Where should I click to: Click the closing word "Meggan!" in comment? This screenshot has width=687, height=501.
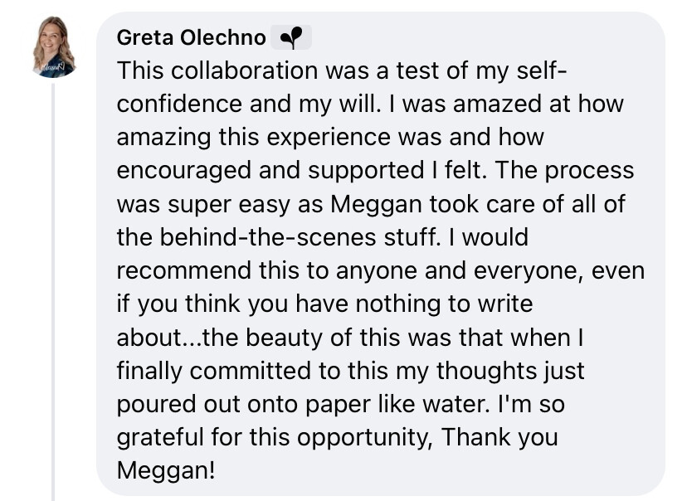point(166,470)
